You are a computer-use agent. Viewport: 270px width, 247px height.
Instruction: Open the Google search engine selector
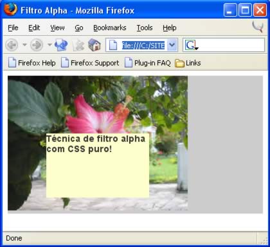191,45
